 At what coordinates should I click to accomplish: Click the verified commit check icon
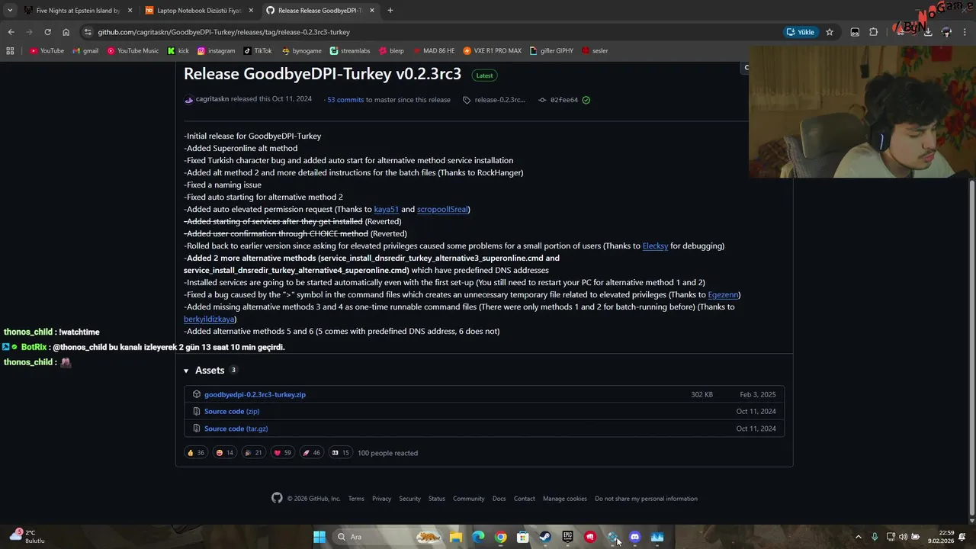tap(586, 100)
